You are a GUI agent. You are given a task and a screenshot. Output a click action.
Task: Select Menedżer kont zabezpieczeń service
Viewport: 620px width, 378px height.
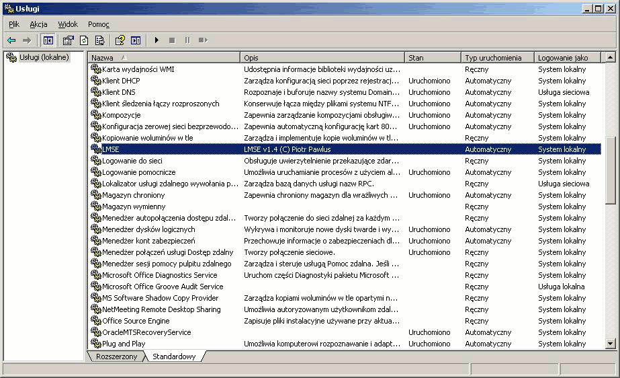(x=346, y=241)
